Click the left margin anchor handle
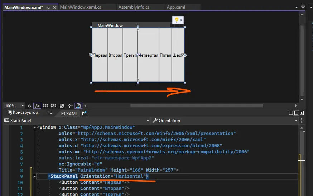 tap(91, 55)
